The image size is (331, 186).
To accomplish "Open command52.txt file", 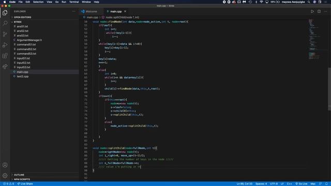I will click(x=44, y=49).
